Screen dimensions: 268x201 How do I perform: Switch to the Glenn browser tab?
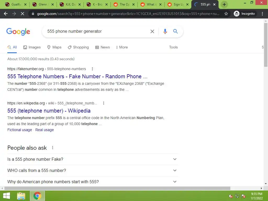tap(43, 4)
